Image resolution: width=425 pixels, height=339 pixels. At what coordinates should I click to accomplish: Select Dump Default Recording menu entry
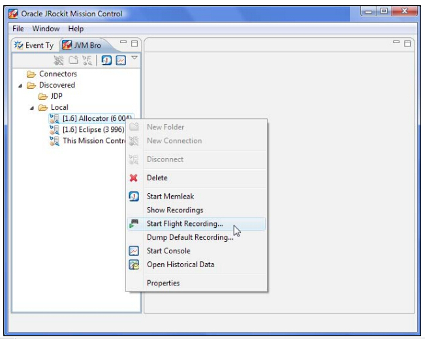[189, 237]
